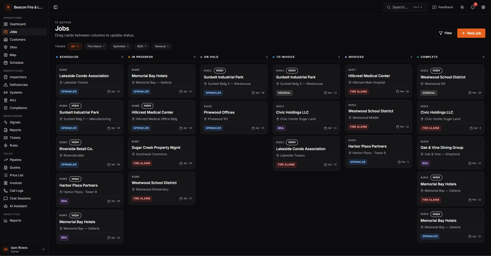This screenshot has width=491, height=256.
Task: Open the AI Assistant
Action: [18, 206]
